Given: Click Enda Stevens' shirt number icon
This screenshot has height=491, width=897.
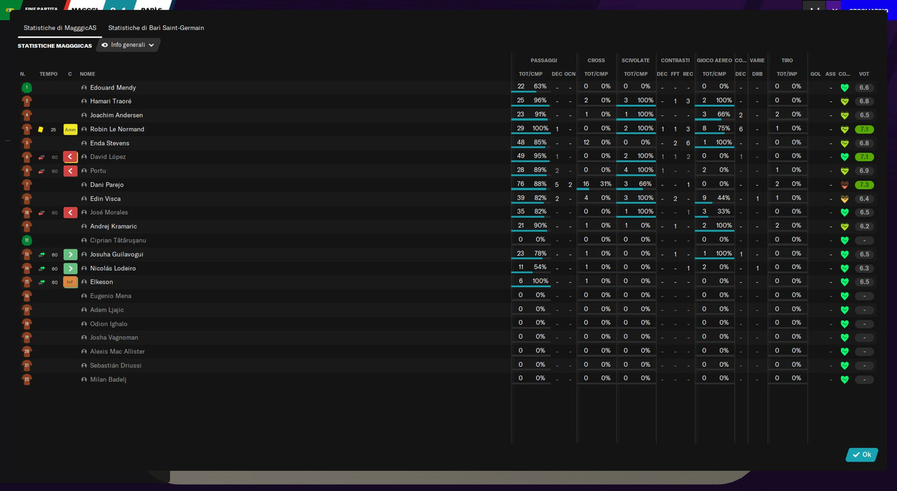Looking at the screenshot, I should click(27, 143).
